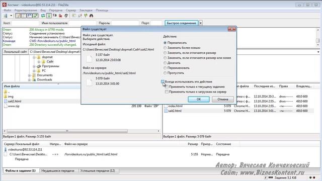Switch to Успешные передачи (12) tab
Screen dimensions: 322x181
[98, 171]
